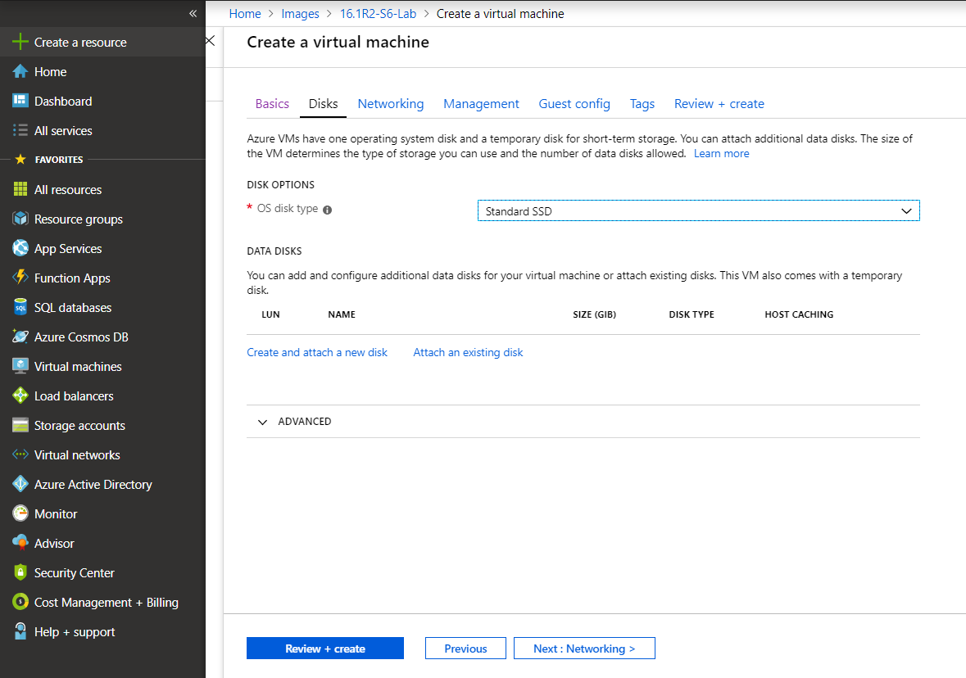The height and width of the screenshot is (678, 966).
Task: Click the Favorites star icon
Action: [x=20, y=160]
